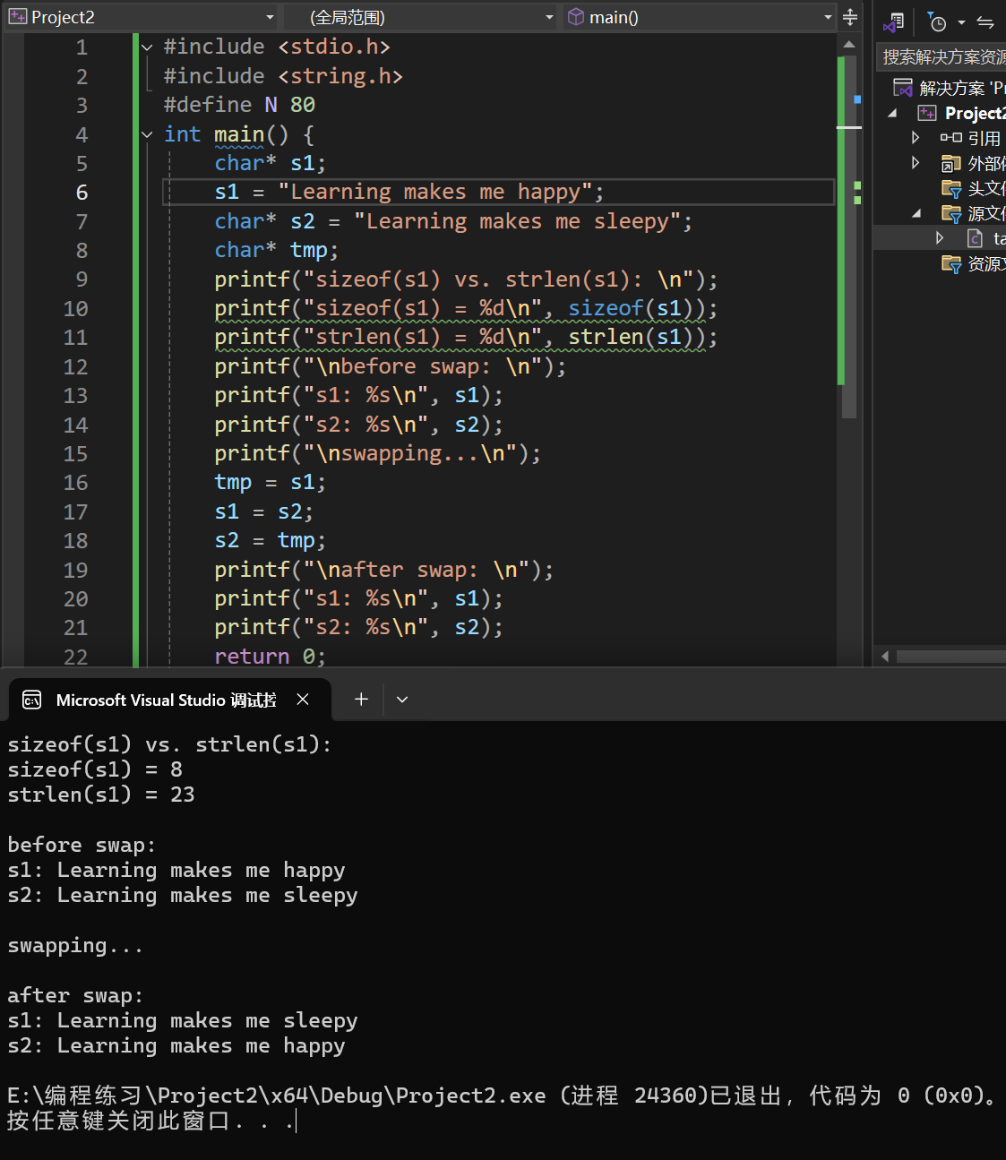Click the external dependencies folder icon
The width and height of the screenshot is (1006, 1160).
pos(950,163)
